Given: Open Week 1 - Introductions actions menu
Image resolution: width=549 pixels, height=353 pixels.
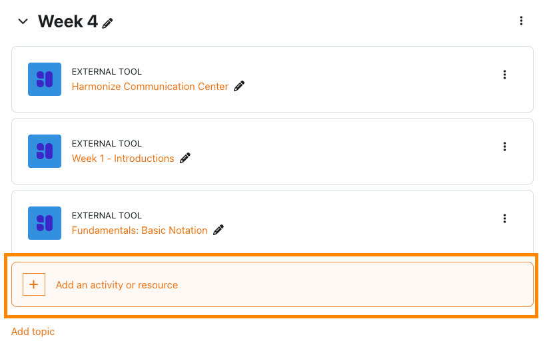Looking at the screenshot, I should [x=504, y=147].
